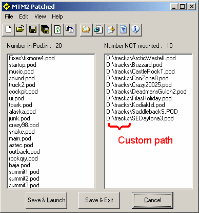Click the Save floppy disk icon
Viewport: 199px width, 213px height.
(x=33, y=30)
